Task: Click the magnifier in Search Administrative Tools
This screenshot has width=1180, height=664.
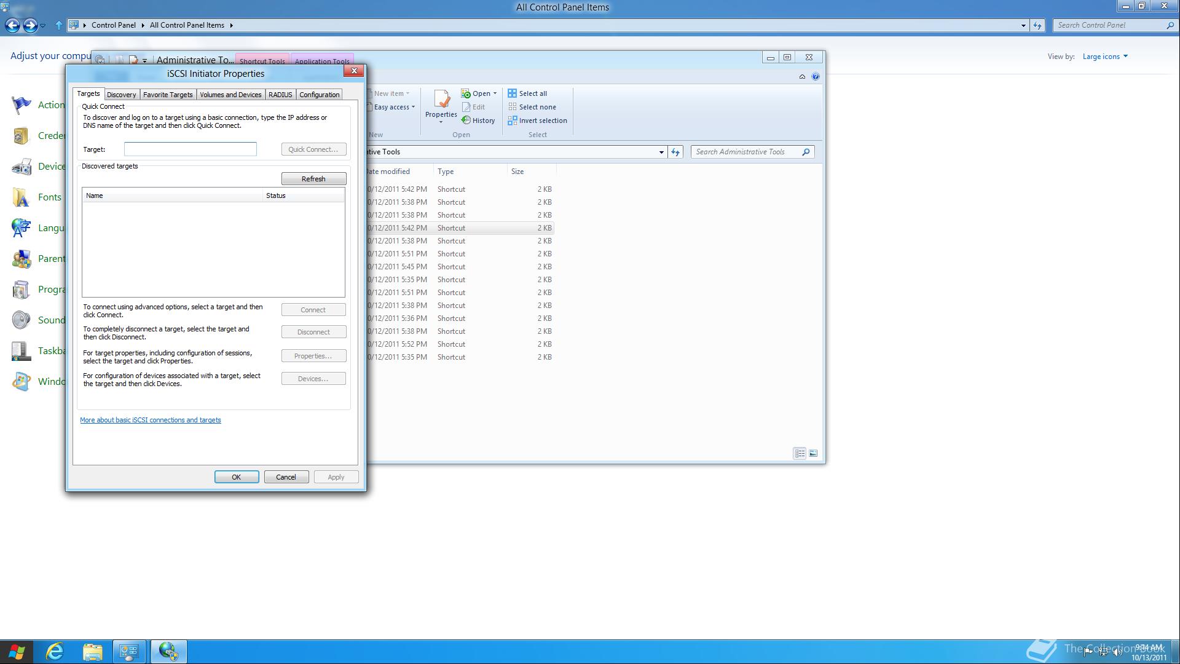Action: [x=806, y=152]
